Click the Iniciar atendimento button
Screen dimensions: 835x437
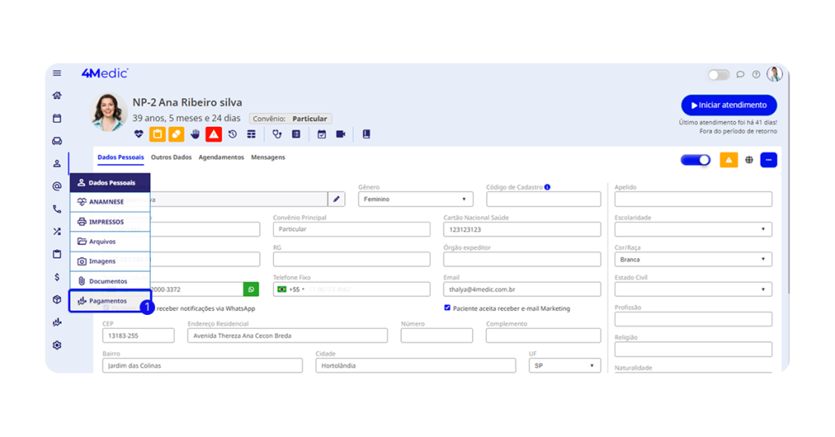(729, 105)
